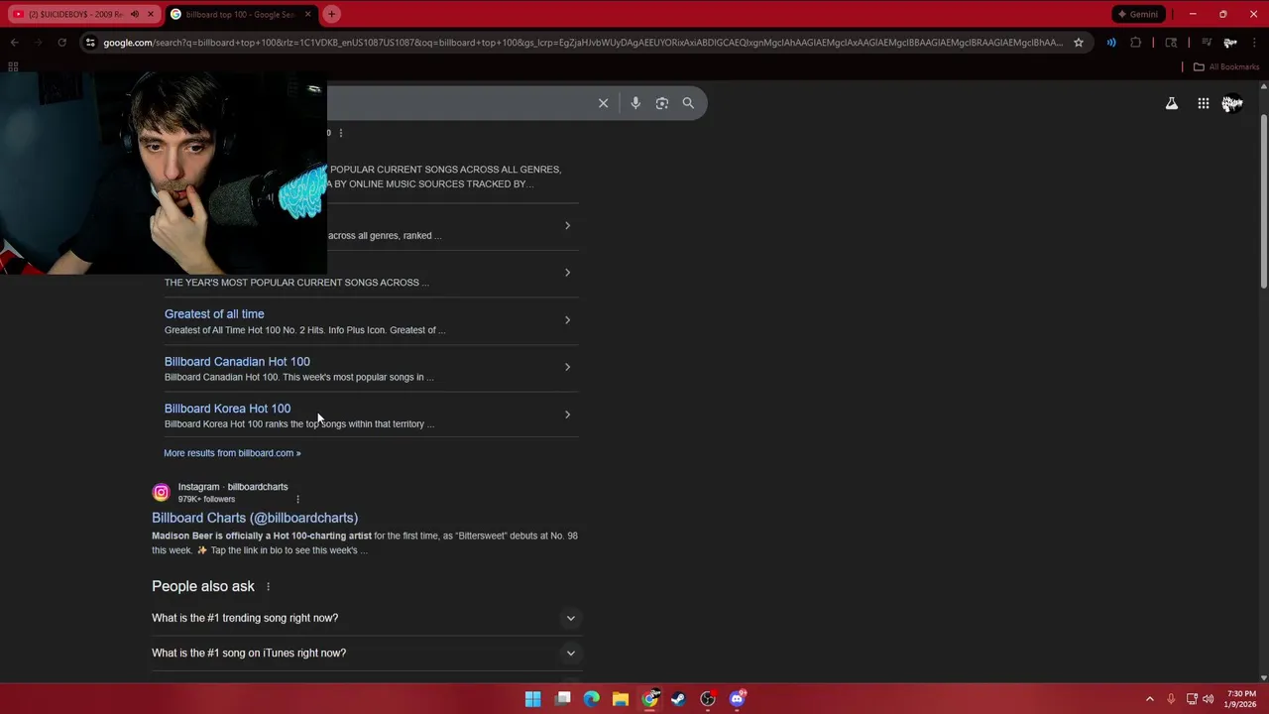The height and width of the screenshot is (714, 1269).
Task: Open the system tray microphone indicator
Action: pyautogui.click(x=1171, y=699)
